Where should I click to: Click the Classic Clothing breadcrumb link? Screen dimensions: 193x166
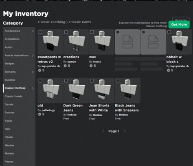tap(52, 22)
